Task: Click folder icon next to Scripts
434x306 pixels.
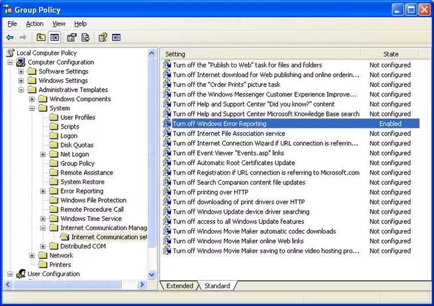Action: [x=54, y=126]
